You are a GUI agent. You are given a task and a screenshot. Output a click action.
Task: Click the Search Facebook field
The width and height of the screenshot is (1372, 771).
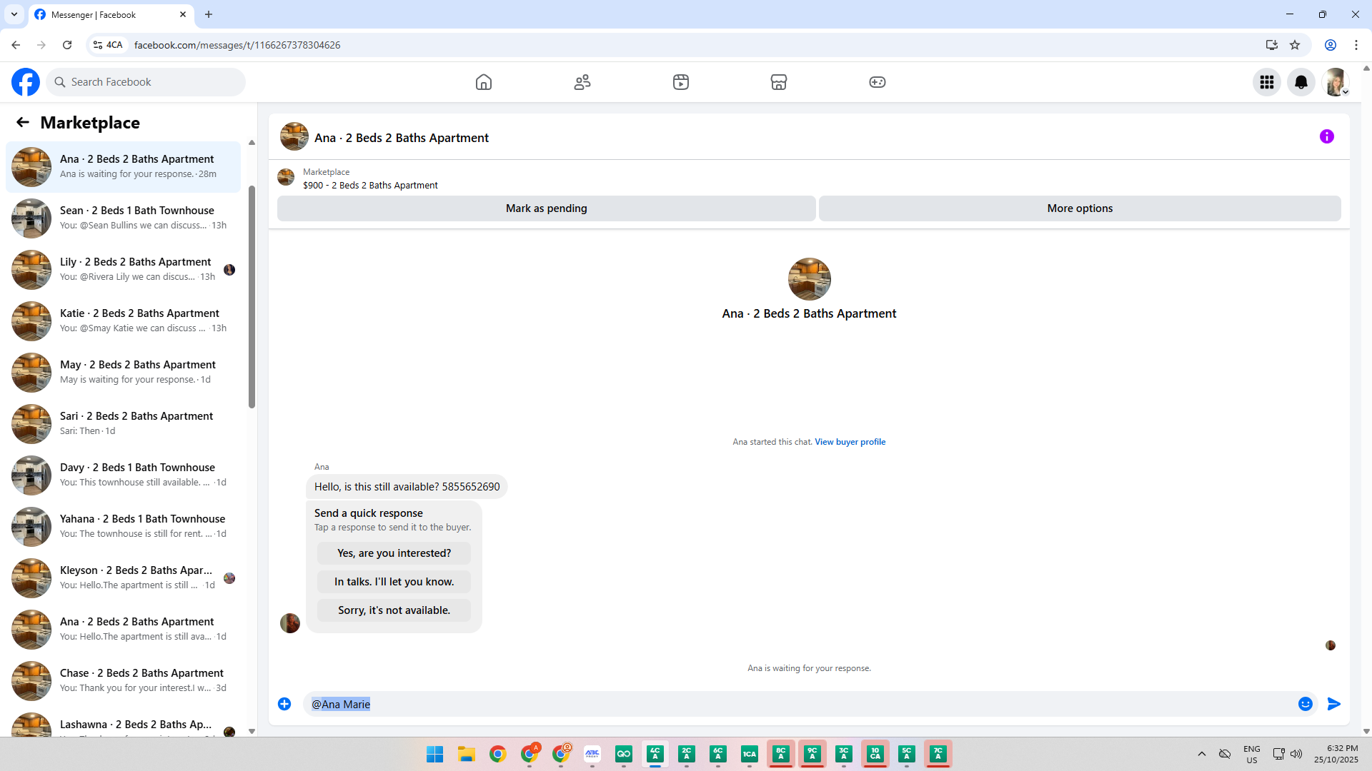(x=146, y=82)
